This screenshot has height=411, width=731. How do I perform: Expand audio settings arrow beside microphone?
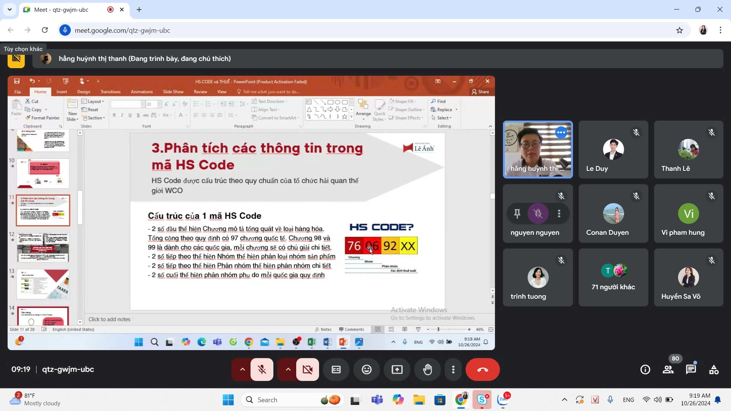pos(242,370)
